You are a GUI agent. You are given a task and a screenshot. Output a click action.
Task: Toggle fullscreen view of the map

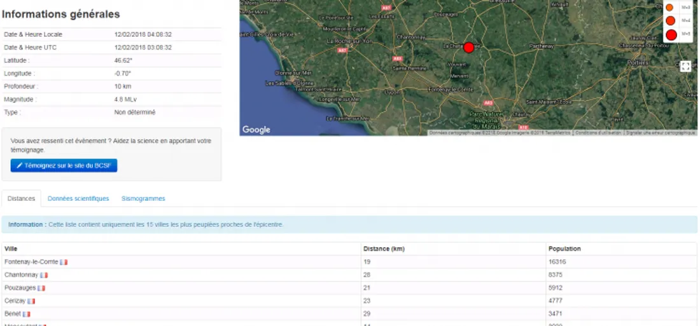(685, 66)
